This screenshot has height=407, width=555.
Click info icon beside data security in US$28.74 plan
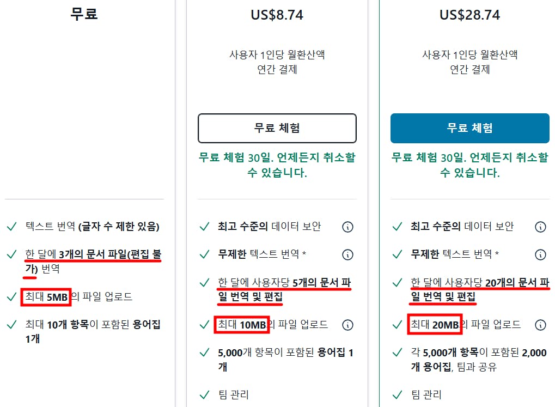540,227
